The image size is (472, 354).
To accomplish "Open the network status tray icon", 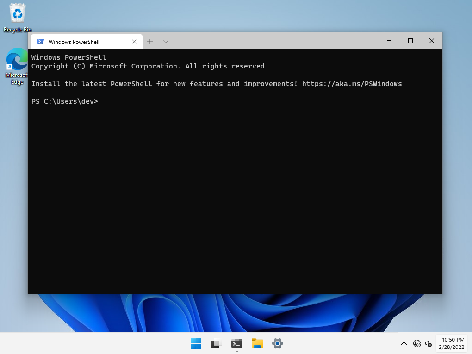I will 417,343.
